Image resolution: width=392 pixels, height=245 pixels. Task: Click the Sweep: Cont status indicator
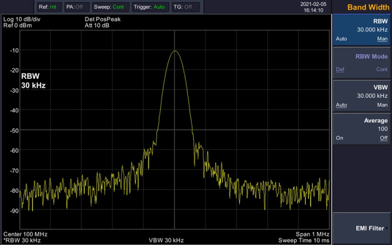[110, 7]
